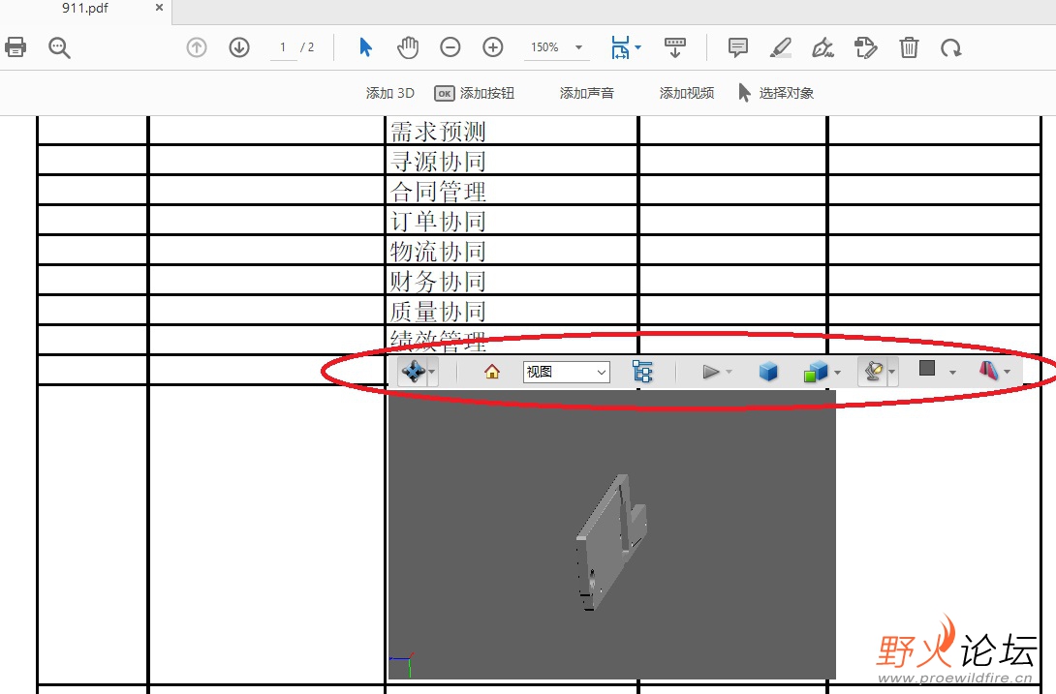Switch to the 911.pdf tab
The width and height of the screenshot is (1056, 694).
pos(85,8)
